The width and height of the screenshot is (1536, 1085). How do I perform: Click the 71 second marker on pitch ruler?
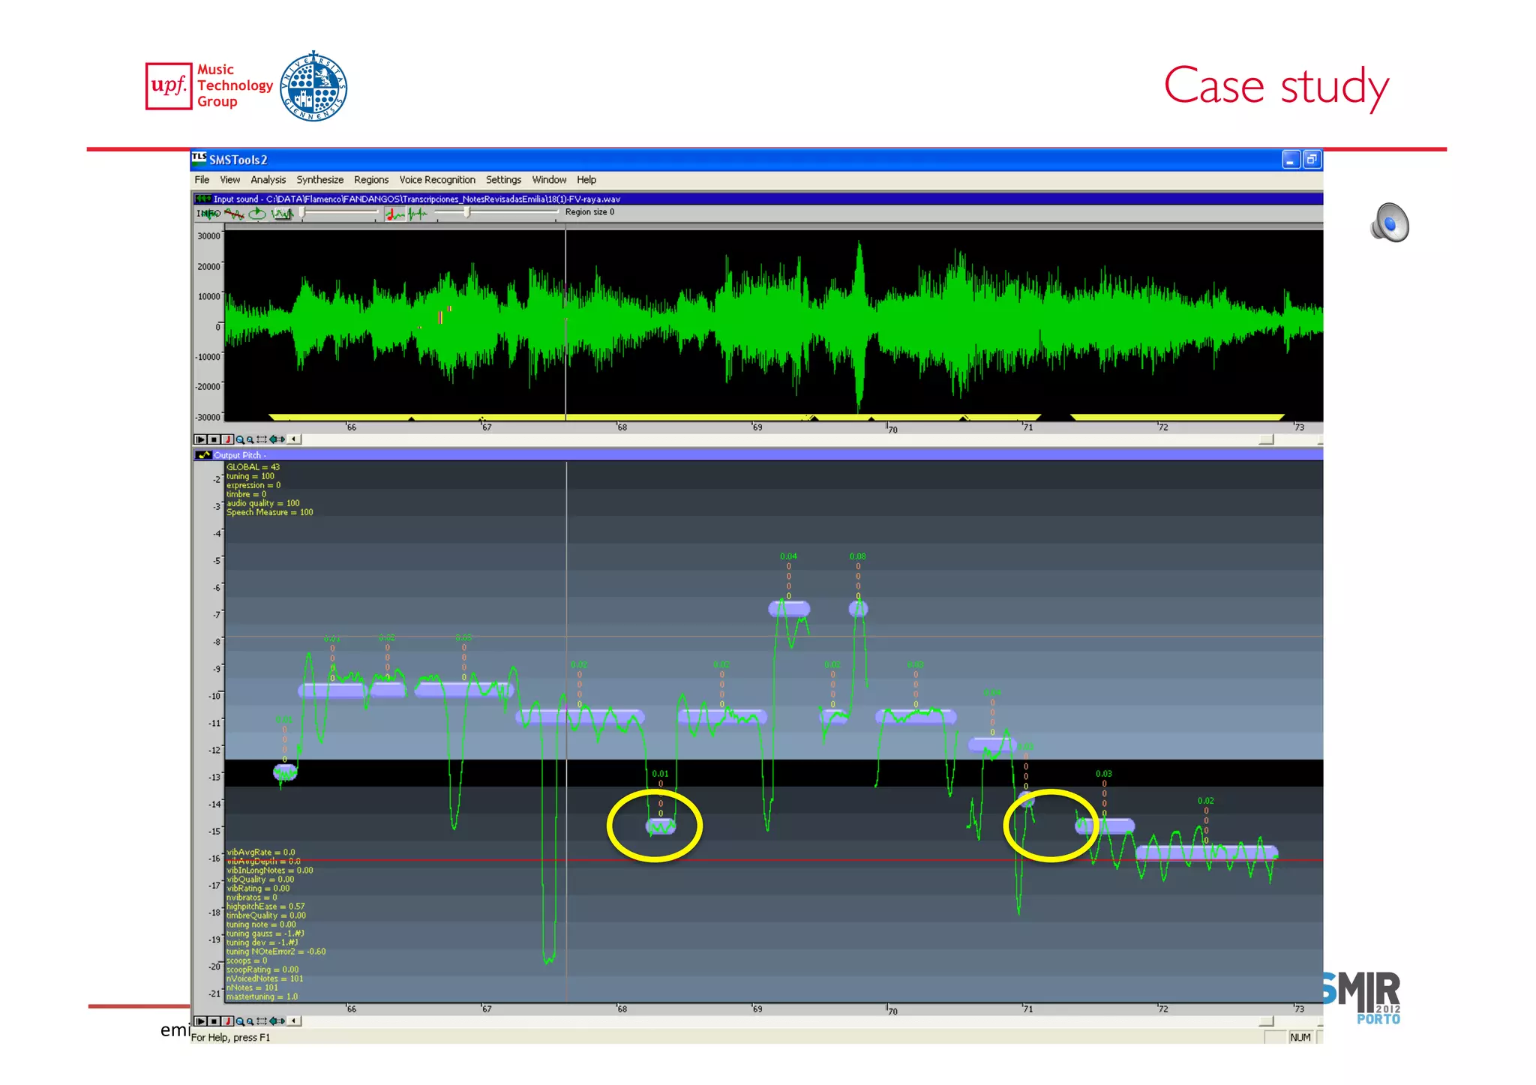(x=1027, y=1009)
